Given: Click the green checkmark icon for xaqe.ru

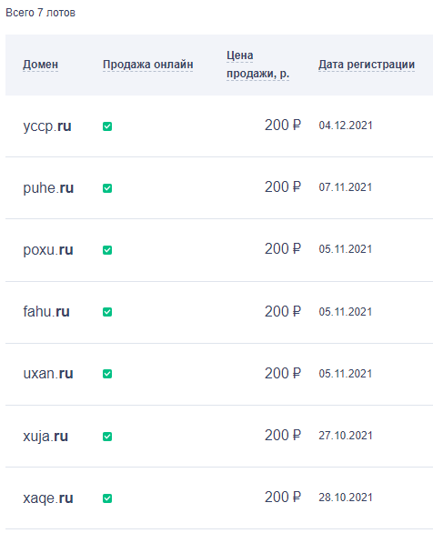Looking at the screenshot, I should (107, 498).
